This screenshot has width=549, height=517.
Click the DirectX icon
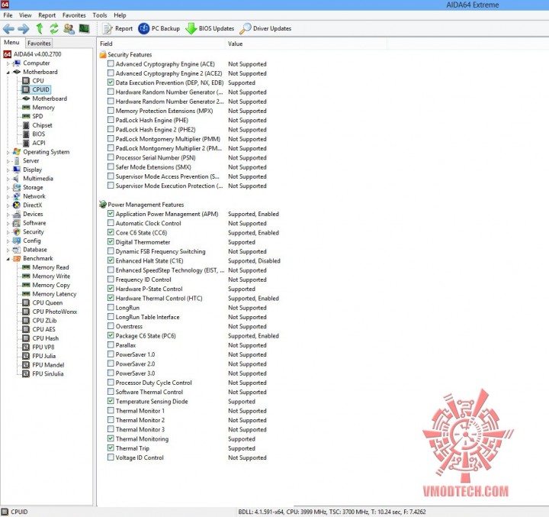17,205
